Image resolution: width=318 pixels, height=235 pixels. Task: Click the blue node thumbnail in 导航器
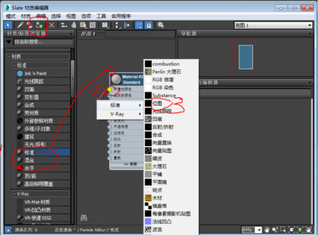(246, 57)
